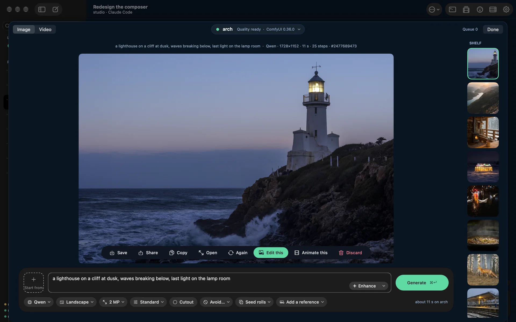
Task: Select the lighthouse thumbnail in shelf
Action: click(x=483, y=64)
